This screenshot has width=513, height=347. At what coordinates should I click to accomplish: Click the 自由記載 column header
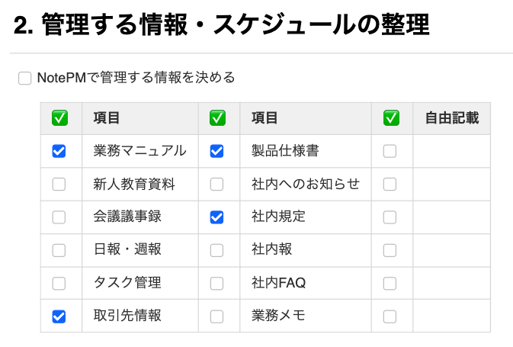click(451, 118)
